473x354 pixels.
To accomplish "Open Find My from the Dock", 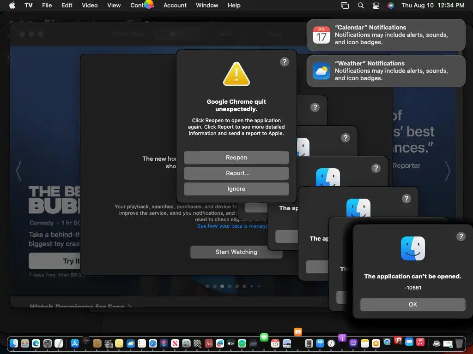I will (x=242, y=343).
